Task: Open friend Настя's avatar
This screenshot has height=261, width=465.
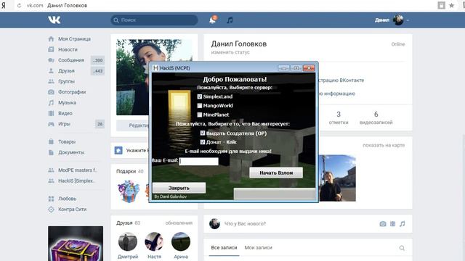Action: [x=154, y=241]
